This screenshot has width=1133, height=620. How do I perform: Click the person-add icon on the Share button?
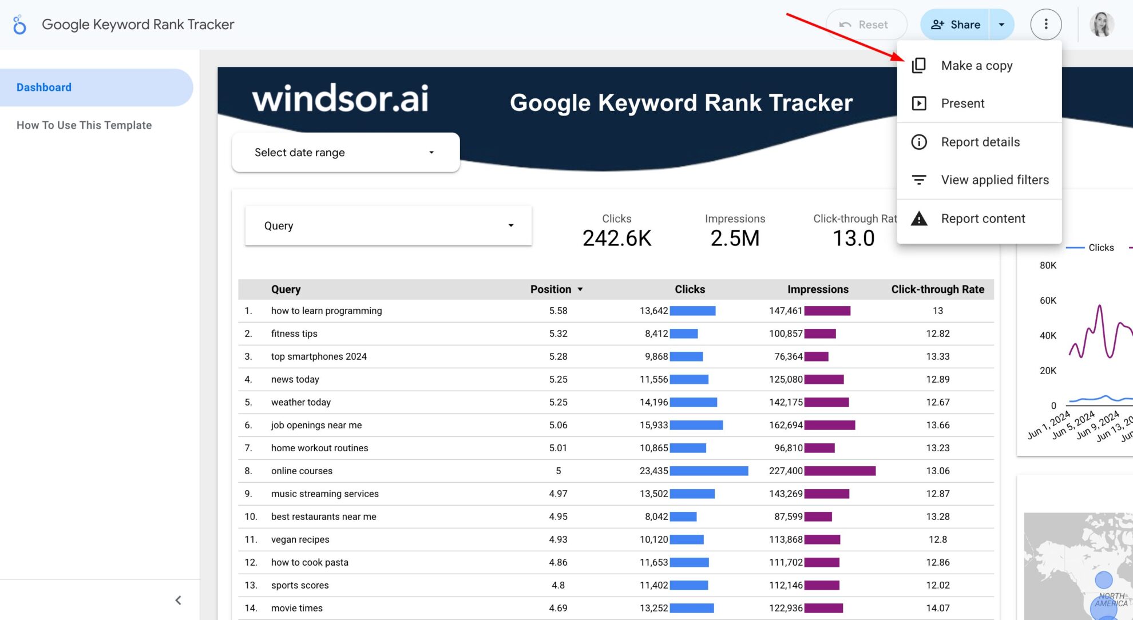coord(937,24)
